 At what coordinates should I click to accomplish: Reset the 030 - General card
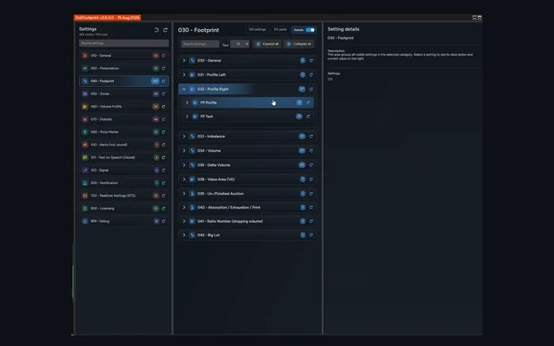coord(311,61)
